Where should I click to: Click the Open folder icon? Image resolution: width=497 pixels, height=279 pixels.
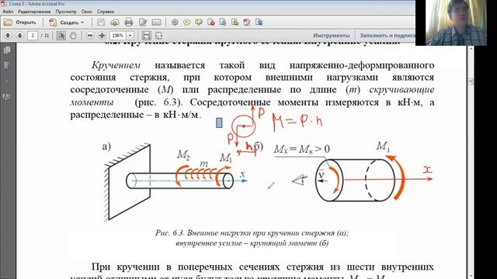pyautogui.click(x=8, y=22)
